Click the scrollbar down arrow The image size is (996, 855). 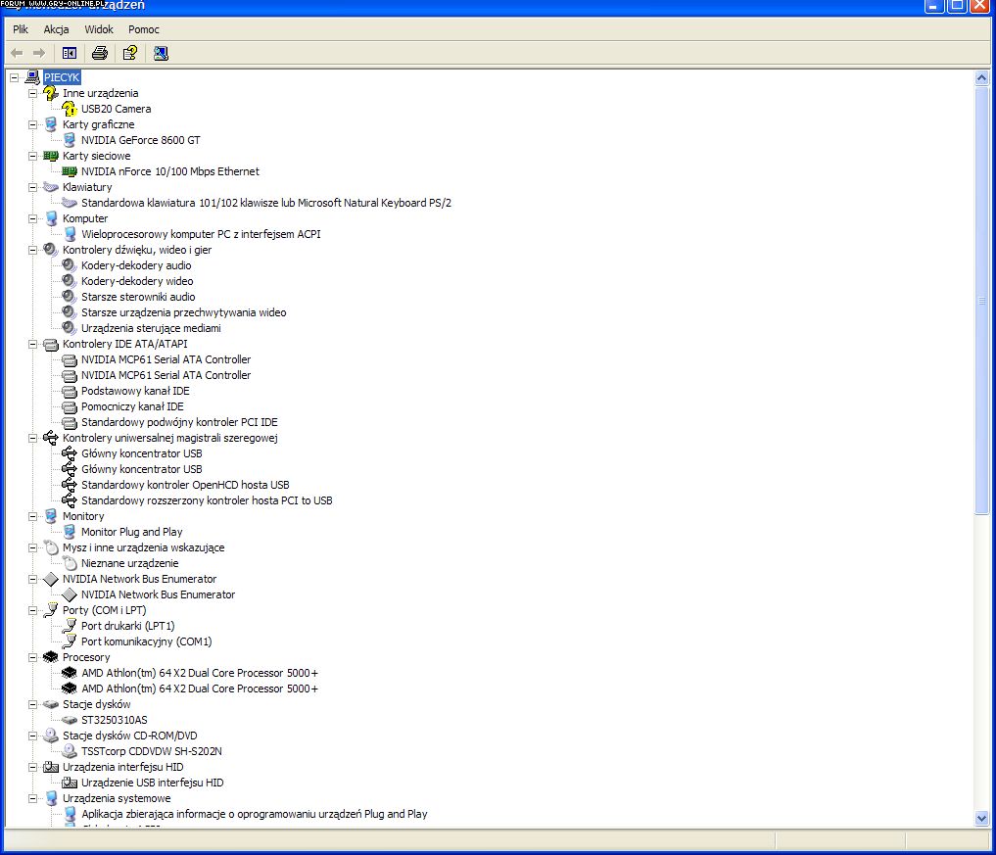click(x=981, y=818)
